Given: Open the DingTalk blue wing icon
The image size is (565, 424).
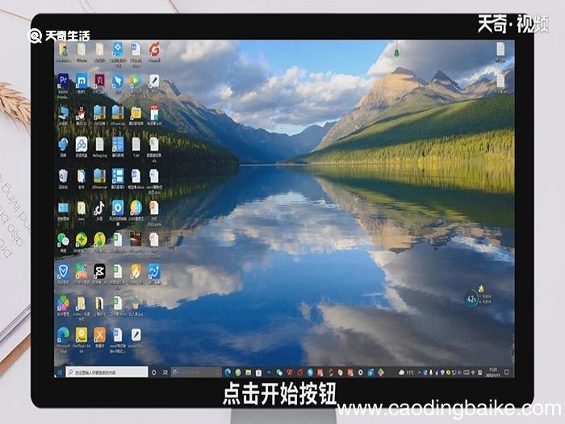Looking at the screenshot, I should [118, 81].
